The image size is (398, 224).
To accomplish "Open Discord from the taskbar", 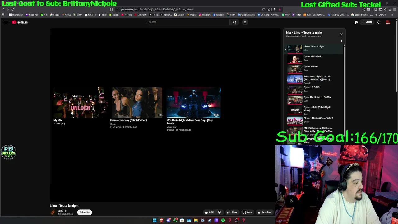I will pyautogui.click(x=168, y=221).
